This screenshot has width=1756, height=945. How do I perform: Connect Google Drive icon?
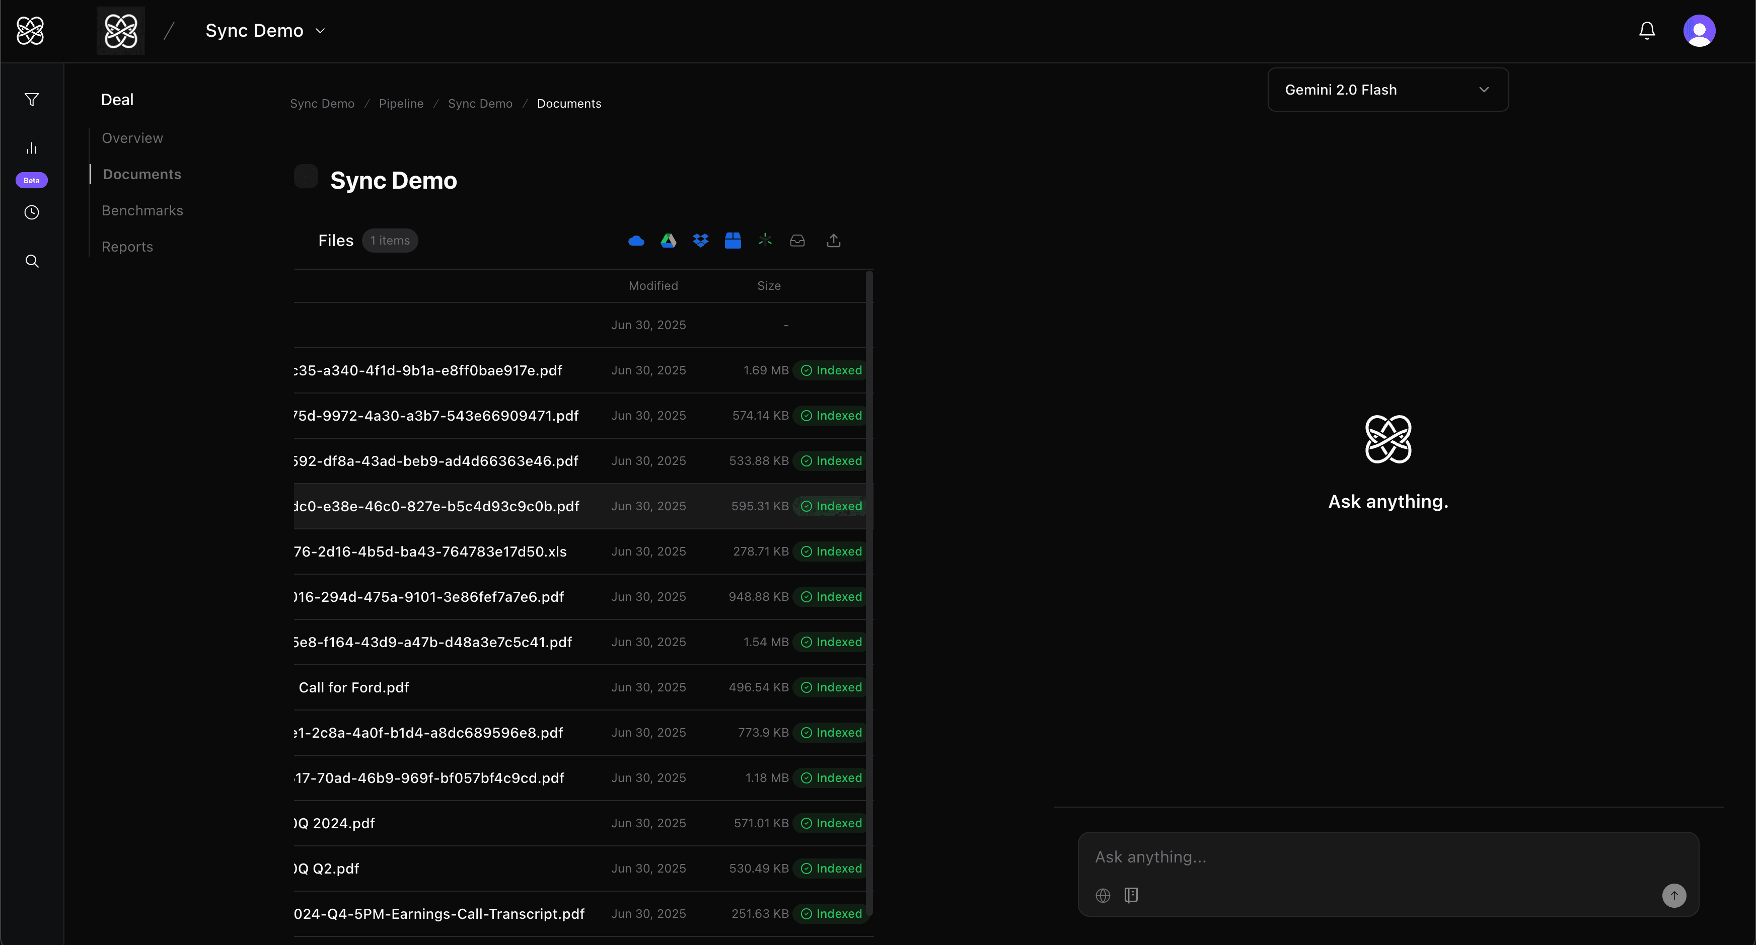668,241
